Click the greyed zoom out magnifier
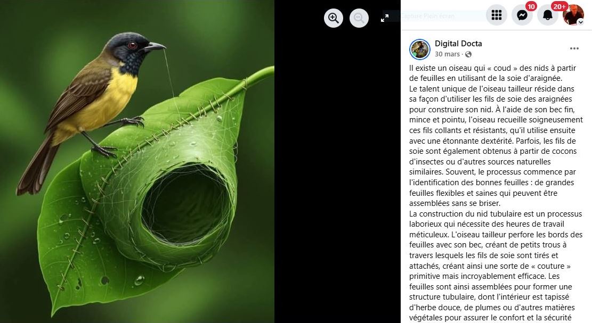Screen dimensions: 592x323 359,18
